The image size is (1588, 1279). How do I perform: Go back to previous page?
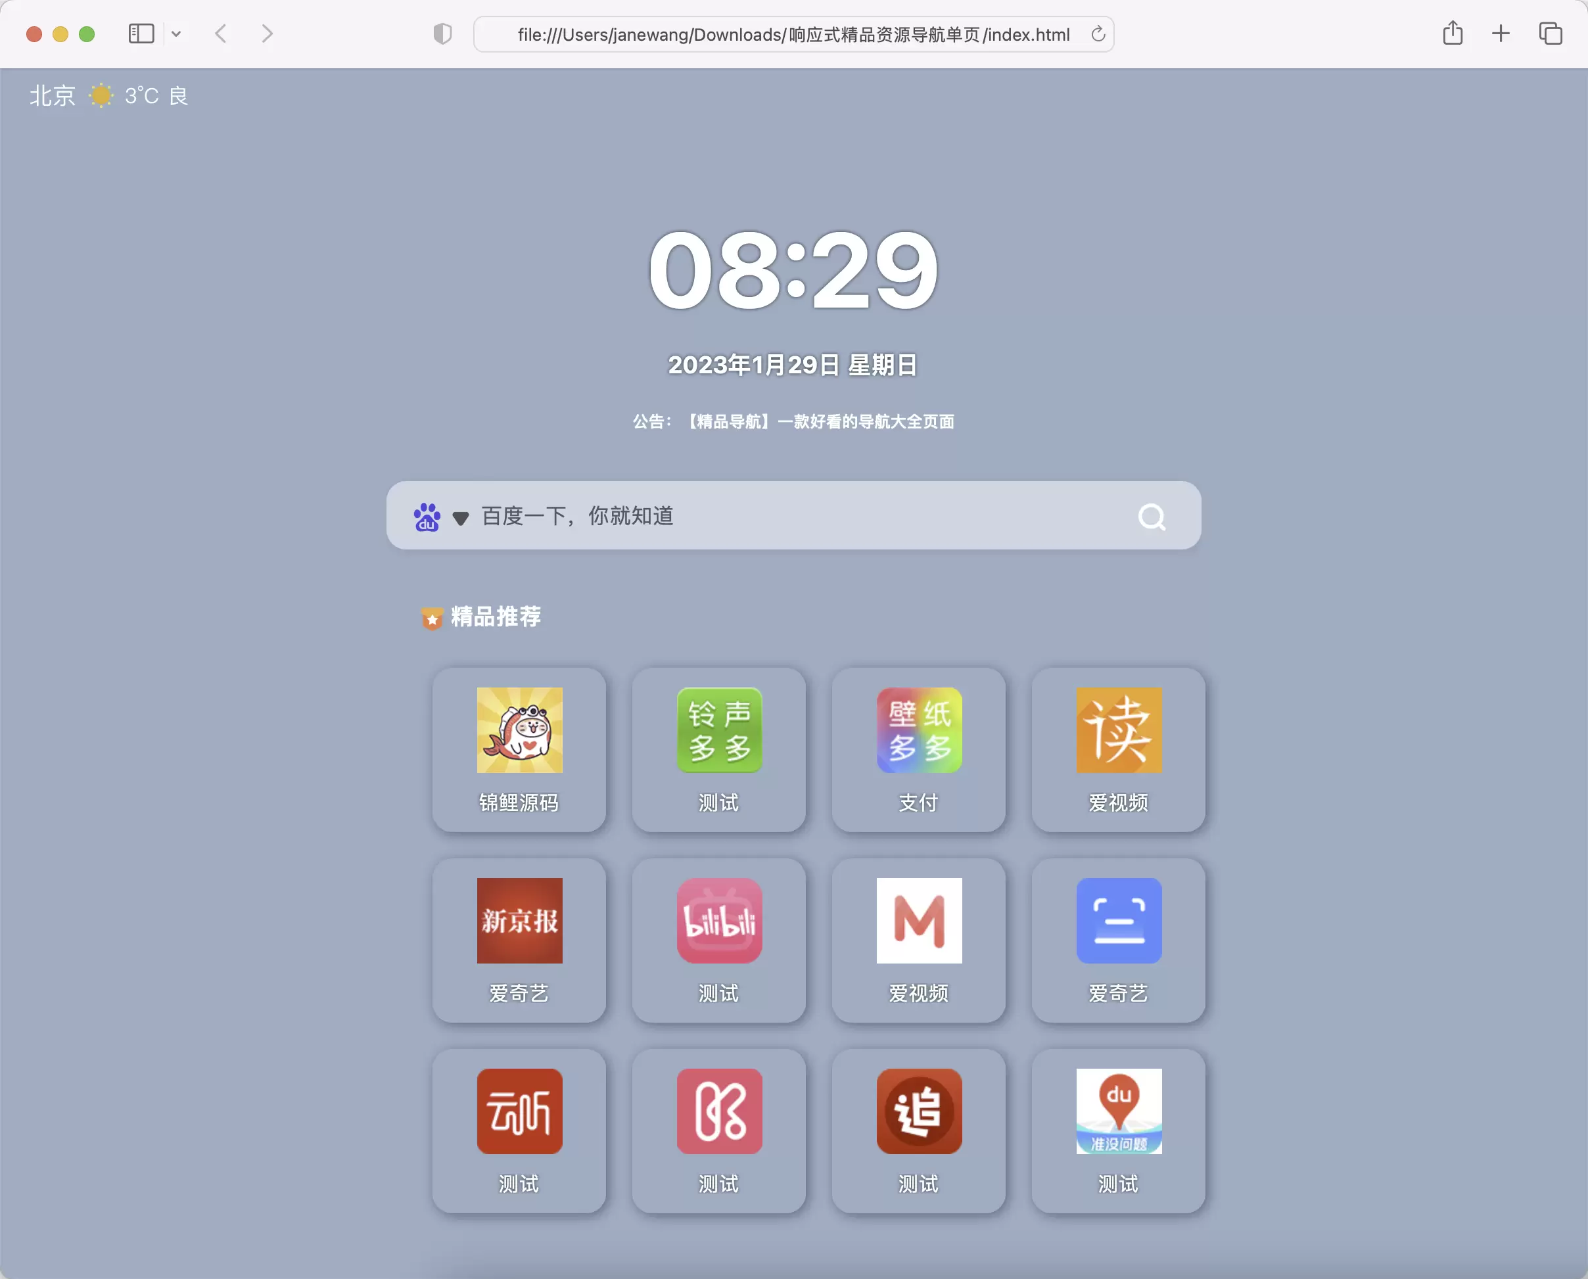click(220, 33)
